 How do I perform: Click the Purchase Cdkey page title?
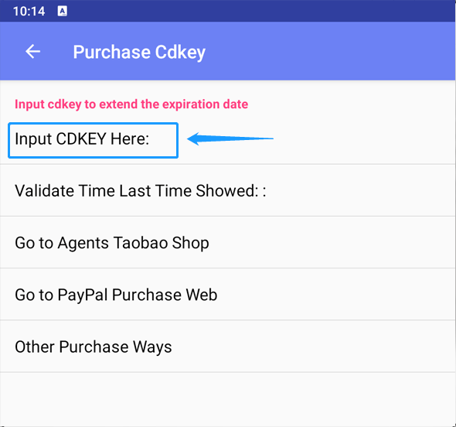click(x=139, y=52)
